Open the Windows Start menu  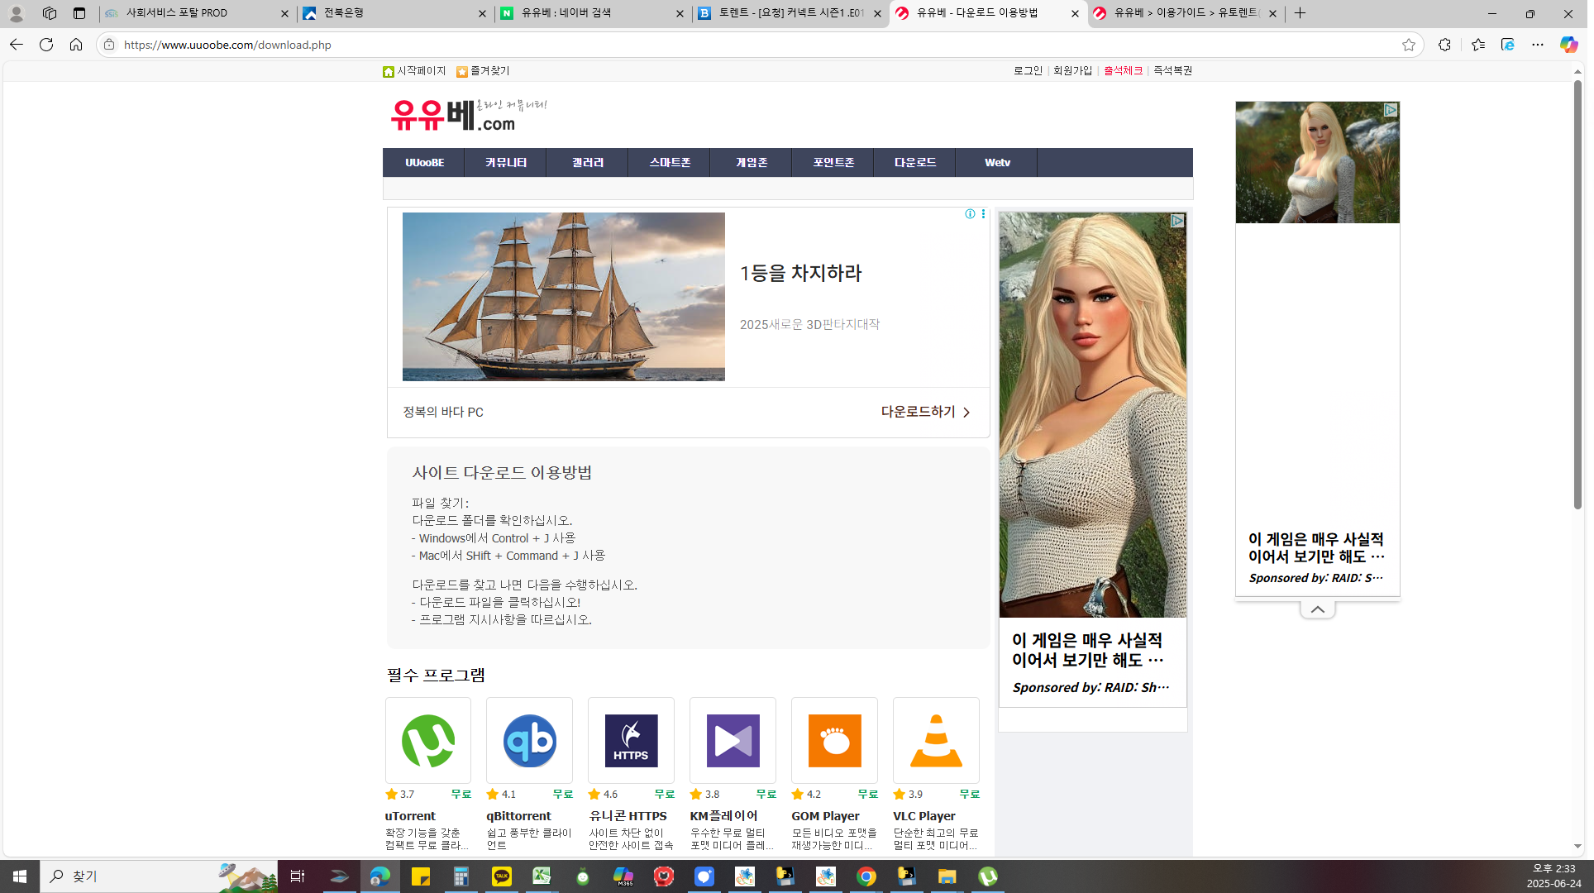pos(20,876)
